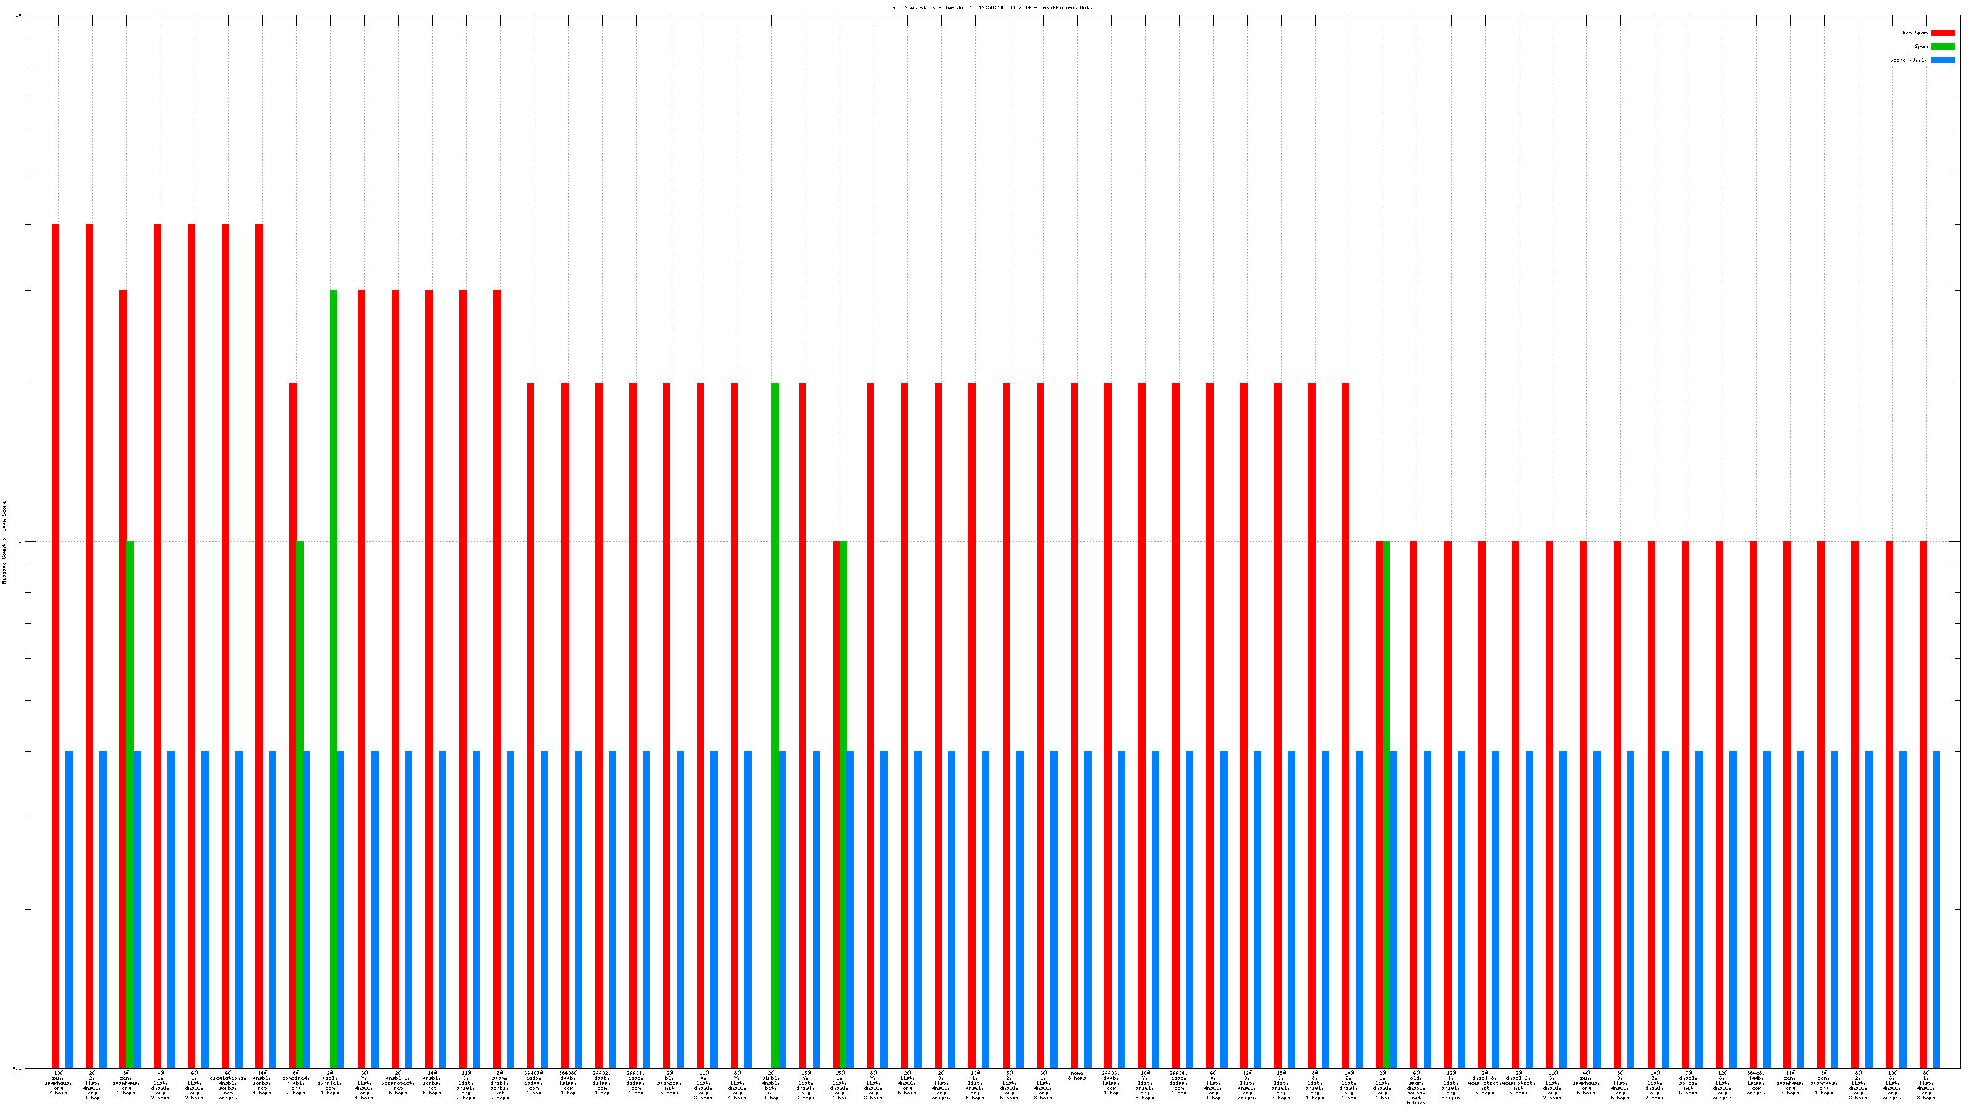Click the tall green bar above virbl.dnsbl.bit.nl
The width and height of the screenshot is (1970, 1108).
[776, 566]
